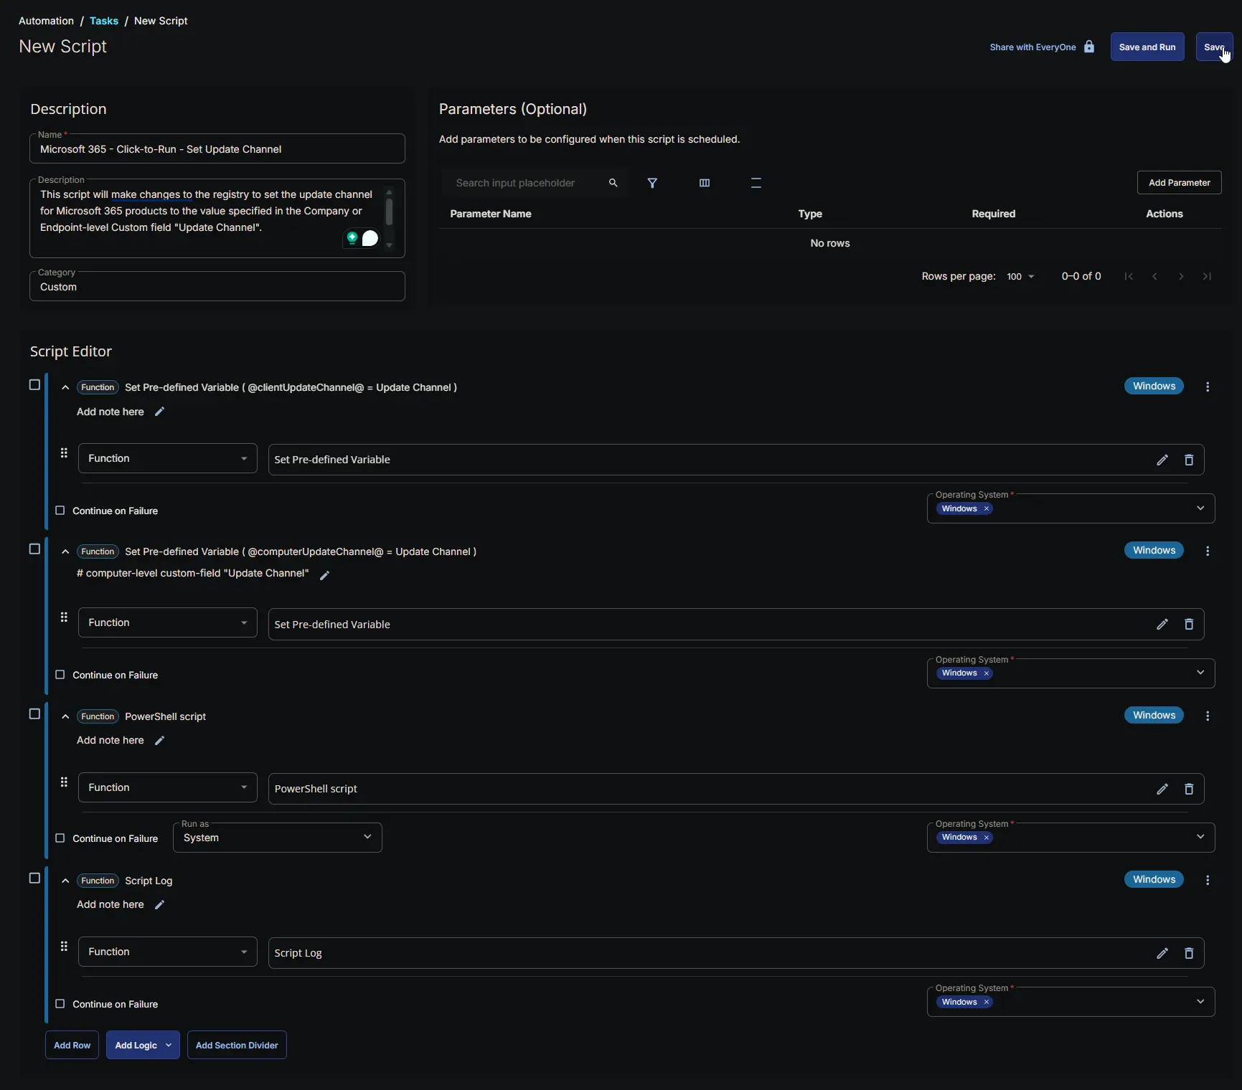The image size is (1242, 1090).
Task: Open the kebab menu for the computerUpdateChannel row
Action: (1207, 551)
